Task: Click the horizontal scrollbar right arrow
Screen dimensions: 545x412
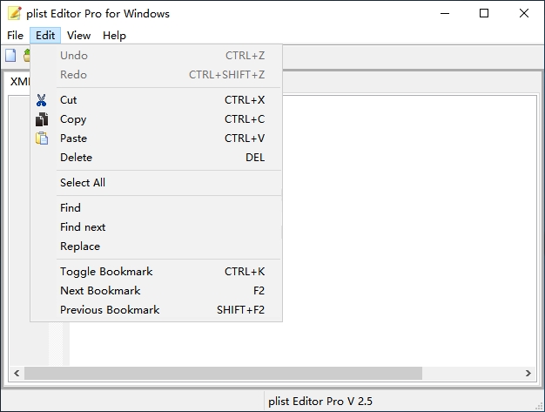Action: coord(528,373)
